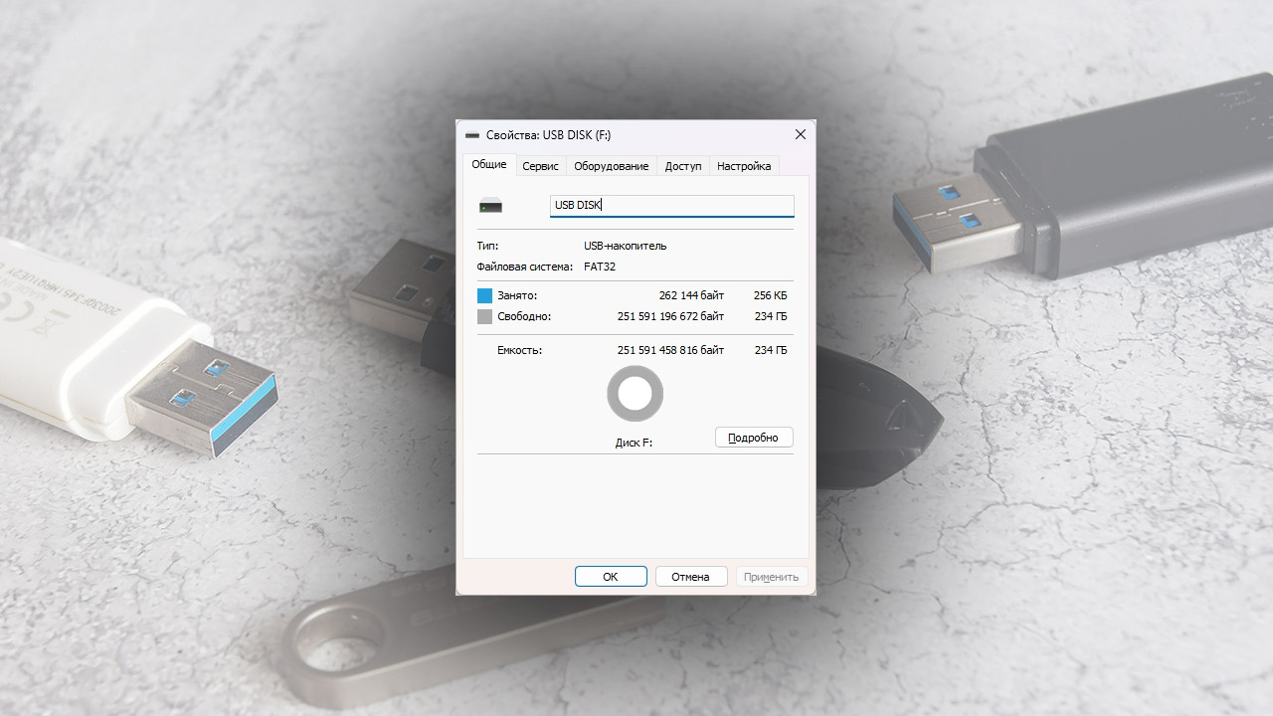The width and height of the screenshot is (1273, 716).
Task: Click the 251 591 458 816 байт capacity value
Action: [671, 350]
